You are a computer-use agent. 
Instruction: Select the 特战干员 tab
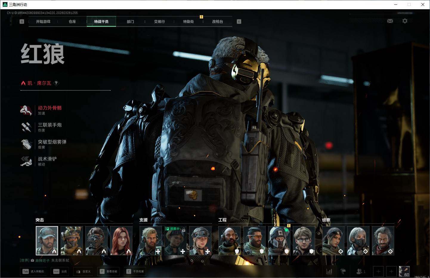(x=101, y=21)
